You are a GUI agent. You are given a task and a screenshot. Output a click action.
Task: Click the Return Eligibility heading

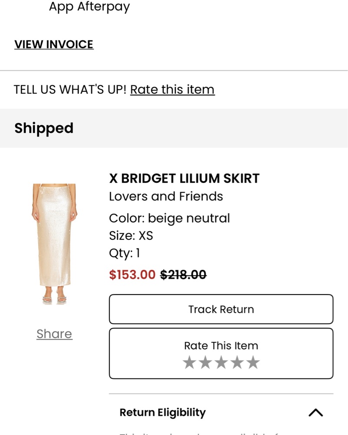pos(162,412)
